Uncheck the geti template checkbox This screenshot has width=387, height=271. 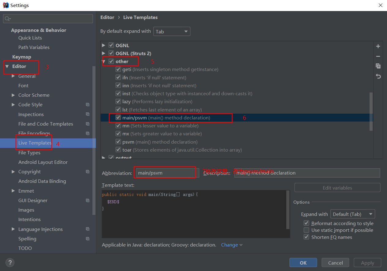118,70
